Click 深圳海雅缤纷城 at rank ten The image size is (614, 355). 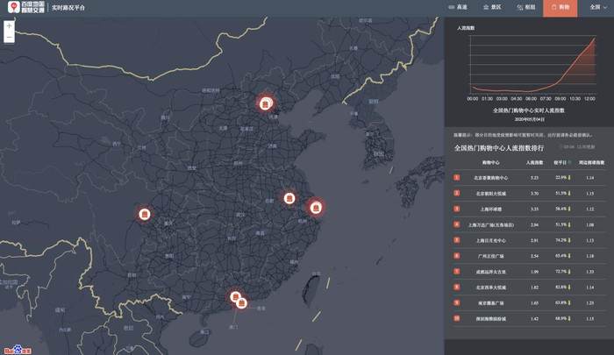pos(491,319)
